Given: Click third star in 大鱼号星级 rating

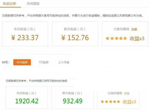Looking at the screenshot, I should [117, 38].
